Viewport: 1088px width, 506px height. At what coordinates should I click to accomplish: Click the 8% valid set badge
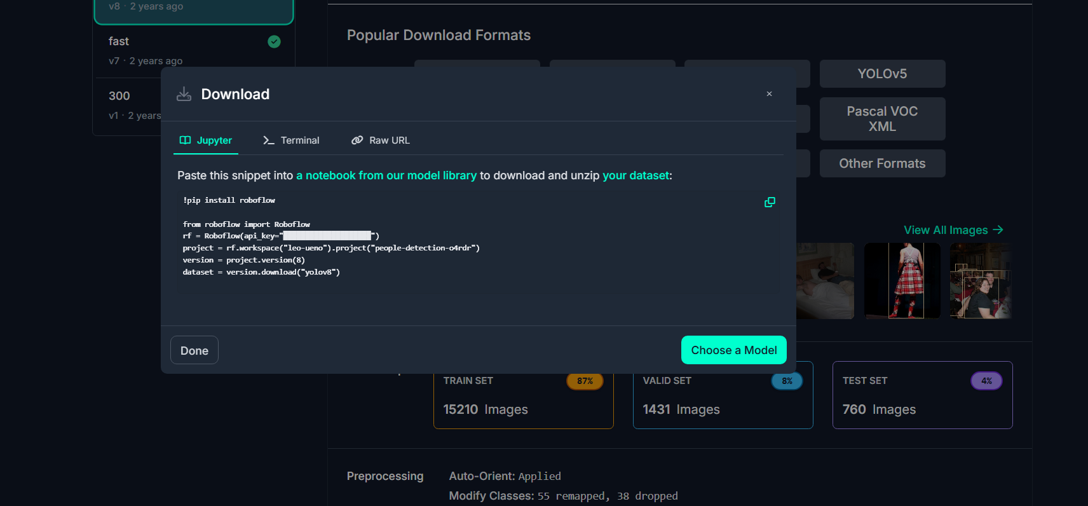click(x=787, y=381)
